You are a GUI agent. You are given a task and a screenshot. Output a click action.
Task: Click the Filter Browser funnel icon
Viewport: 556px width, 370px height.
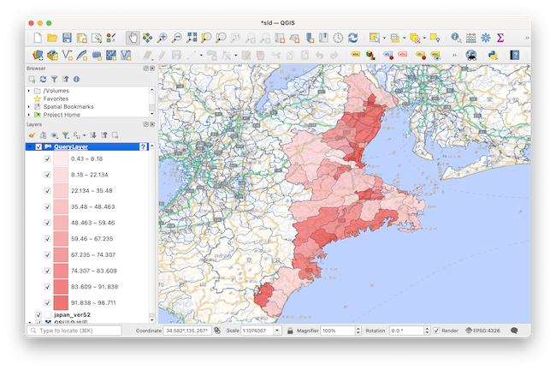(x=54, y=79)
